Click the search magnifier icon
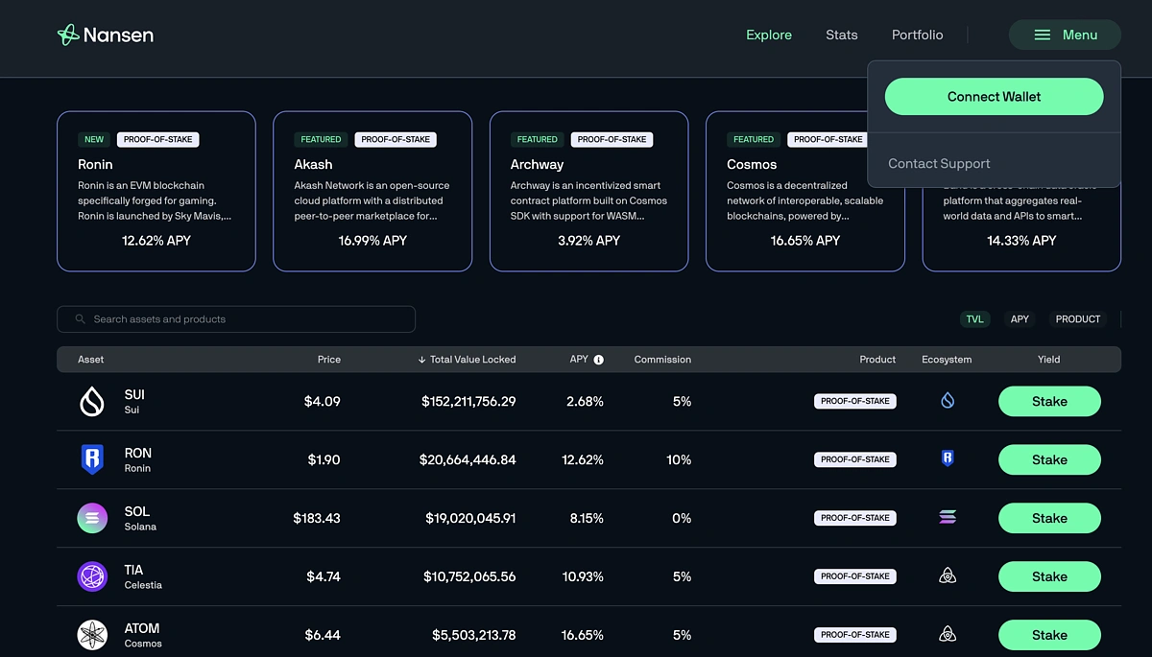This screenshot has width=1152, height=657. [x=81, y=319]
